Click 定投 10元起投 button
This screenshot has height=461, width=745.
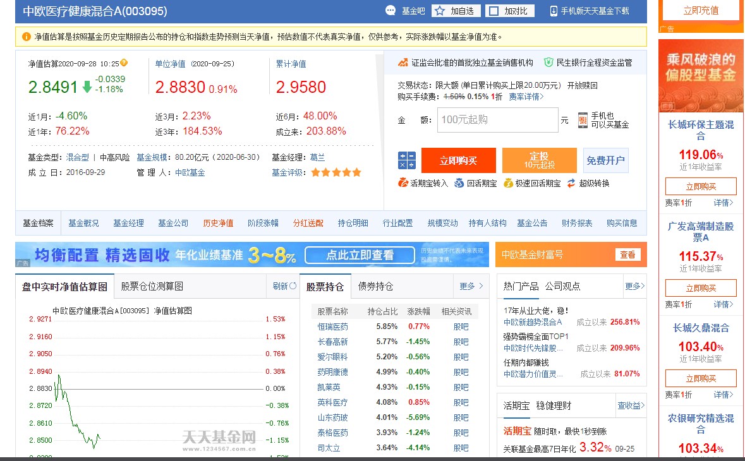539,160
